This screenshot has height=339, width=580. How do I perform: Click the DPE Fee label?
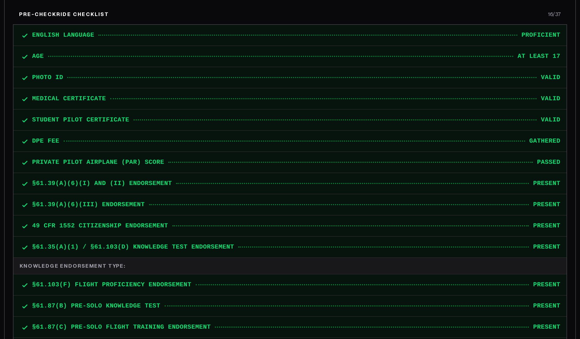(46, 141)
